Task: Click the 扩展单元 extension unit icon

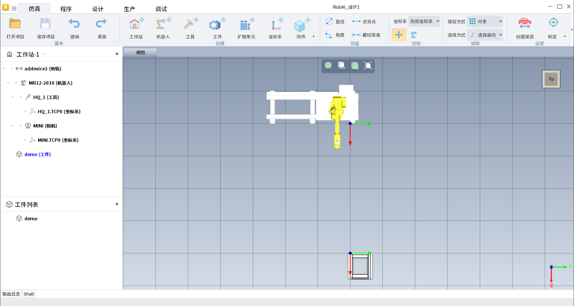Action: [246, 25]
